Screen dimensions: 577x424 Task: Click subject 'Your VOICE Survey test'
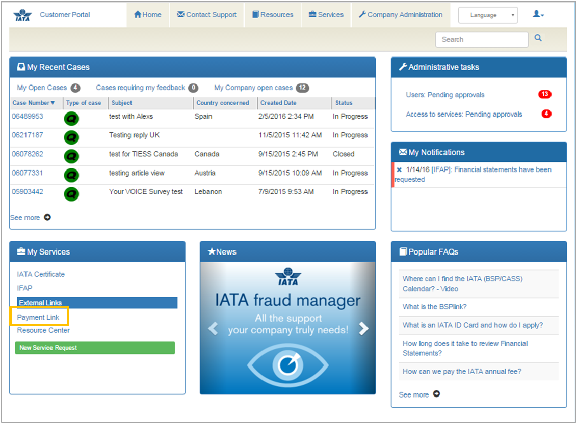(x=146, y=192)
